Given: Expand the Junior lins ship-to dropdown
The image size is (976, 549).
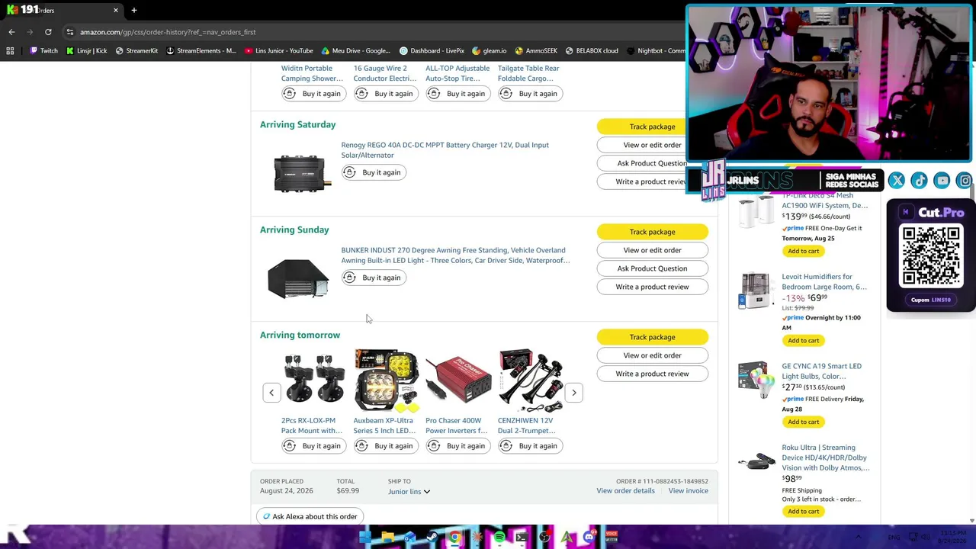Looking at the screenshot, I should (409, 492).
